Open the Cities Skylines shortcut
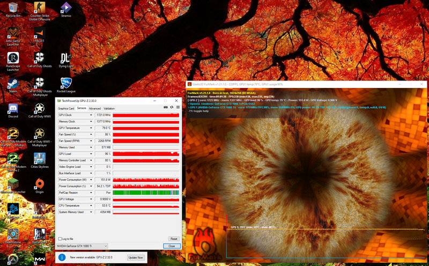The image size is (429, 266). [40, 161]
